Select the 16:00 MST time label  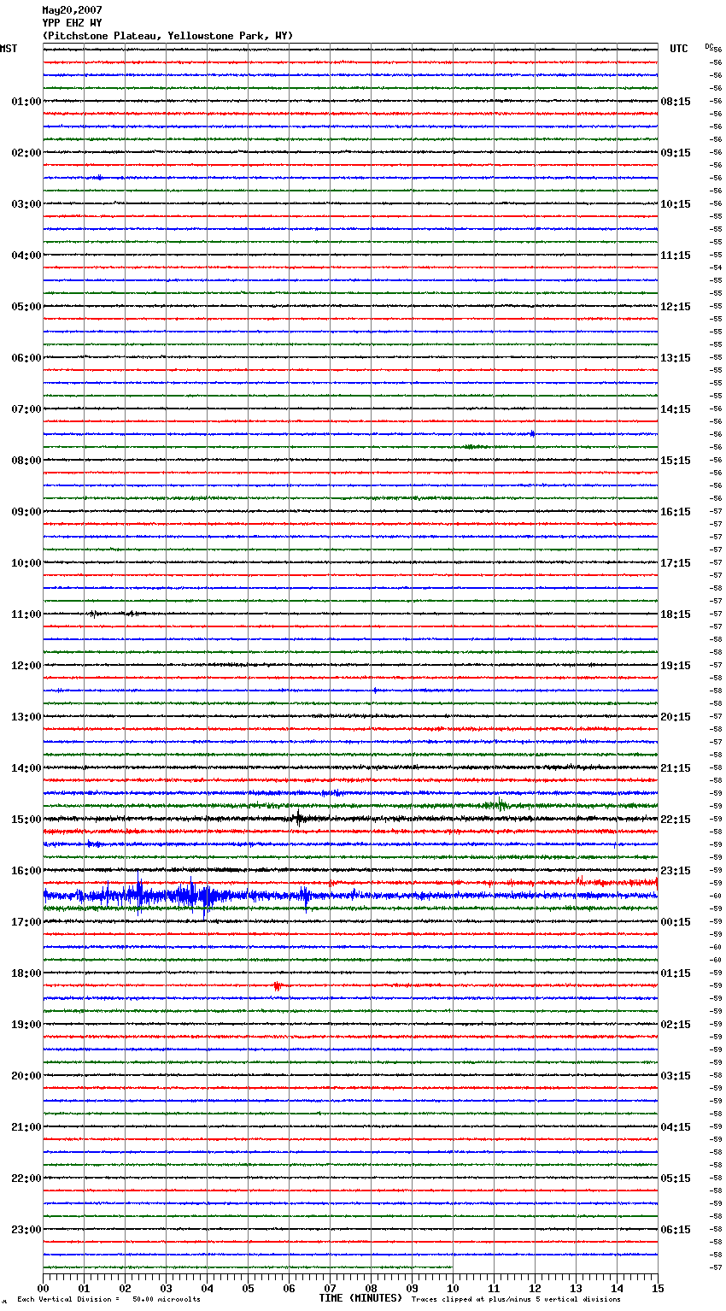tap(26, 871)
